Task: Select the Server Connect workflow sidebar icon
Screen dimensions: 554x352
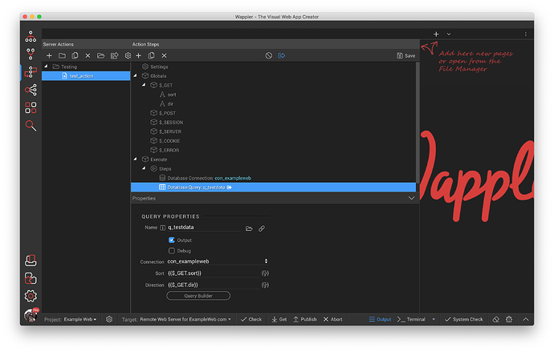Action: point(31,72)
